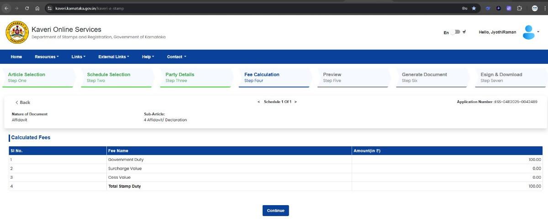The width and height of the screenshot is (548, 222).
Task: Open the External Links dropdown
Action: point(114,57)
